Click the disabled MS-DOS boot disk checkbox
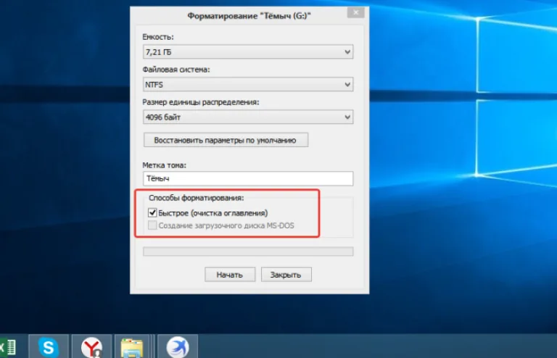 tap(152, 225)
